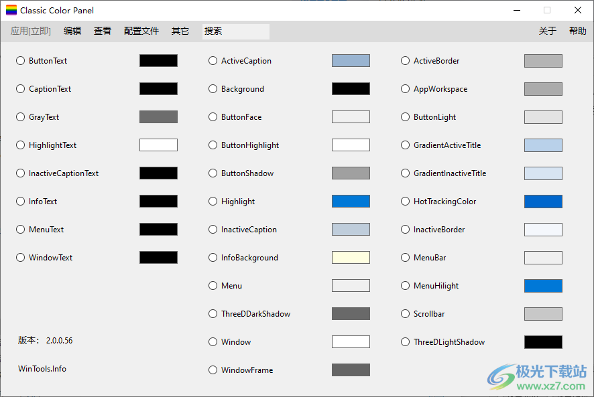Click the GradientActiveTitle color swatch
Viewport: 594px width, 397px height.
[543, 145]
